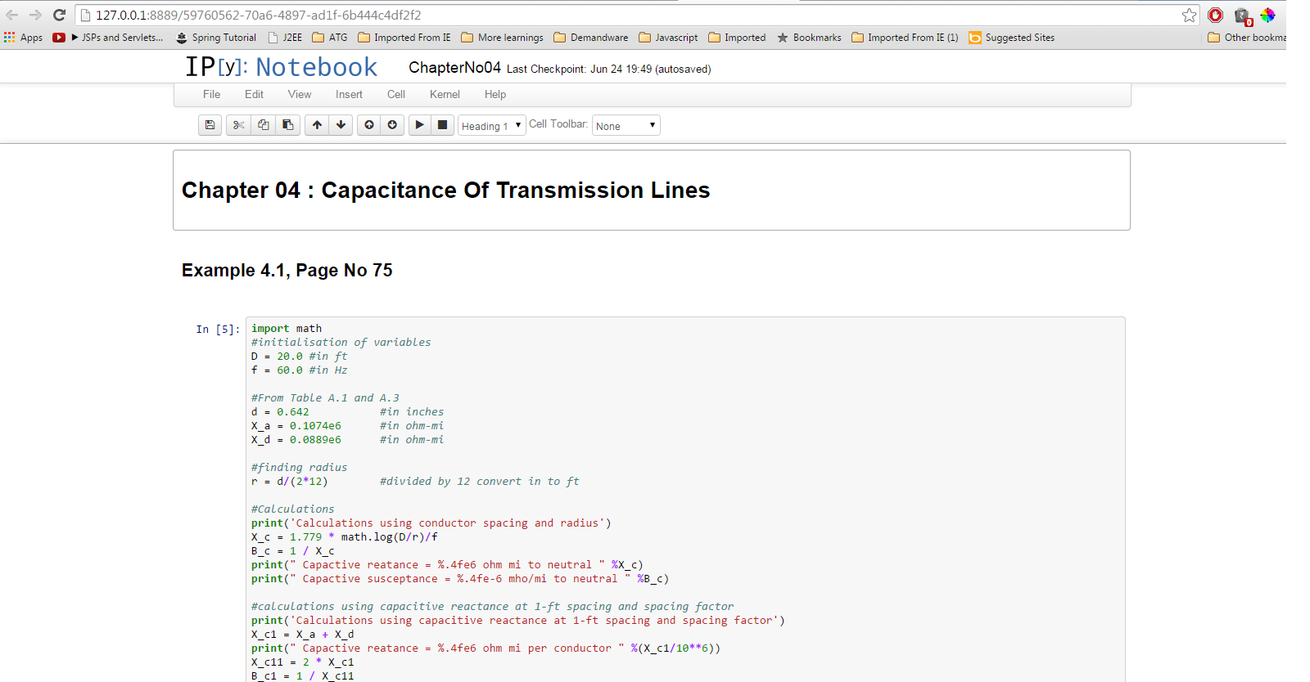
Task: Reload the page in the browser
Action: (x=59, y=16)
